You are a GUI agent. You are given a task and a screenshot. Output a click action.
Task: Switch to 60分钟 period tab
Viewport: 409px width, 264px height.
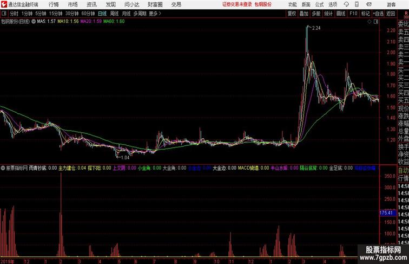click(x=88, y=14)
